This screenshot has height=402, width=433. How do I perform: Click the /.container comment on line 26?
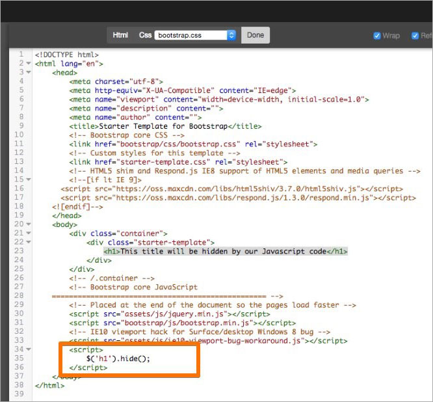click(112, 278)
